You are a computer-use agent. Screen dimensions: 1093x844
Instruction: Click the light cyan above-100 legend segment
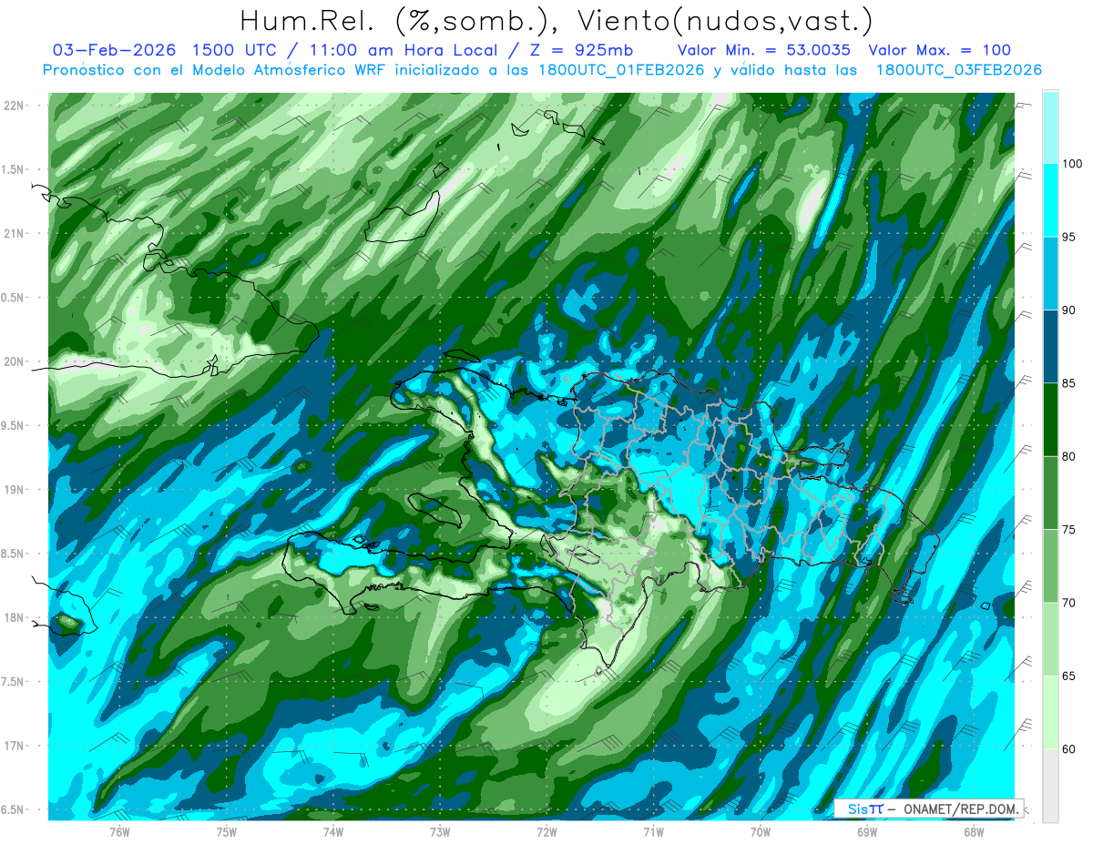tap(1050, 127)
